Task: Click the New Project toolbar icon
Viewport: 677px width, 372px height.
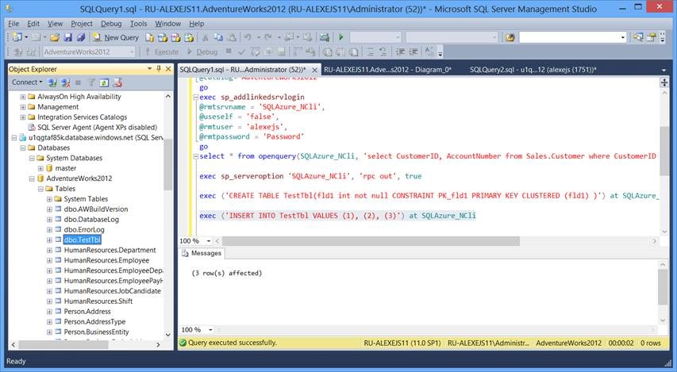Action: tap(17, 37)
